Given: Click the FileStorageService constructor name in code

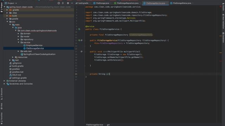Looking at the screenshot, I should tap(107, 41).
